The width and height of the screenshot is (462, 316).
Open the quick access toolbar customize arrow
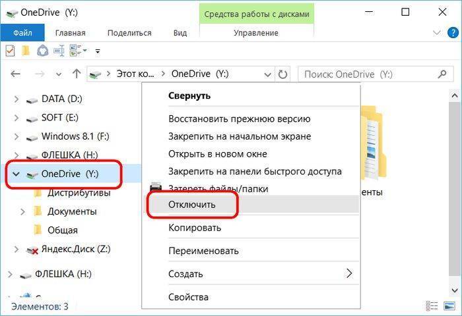coord(98,52)
